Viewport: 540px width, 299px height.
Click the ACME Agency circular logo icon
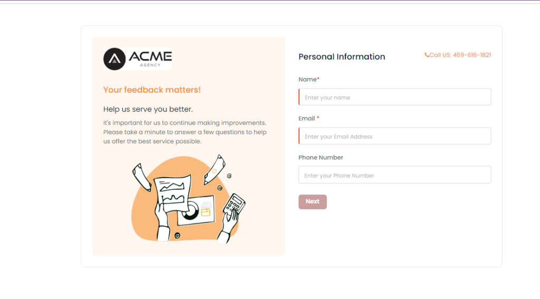(114, 59)
